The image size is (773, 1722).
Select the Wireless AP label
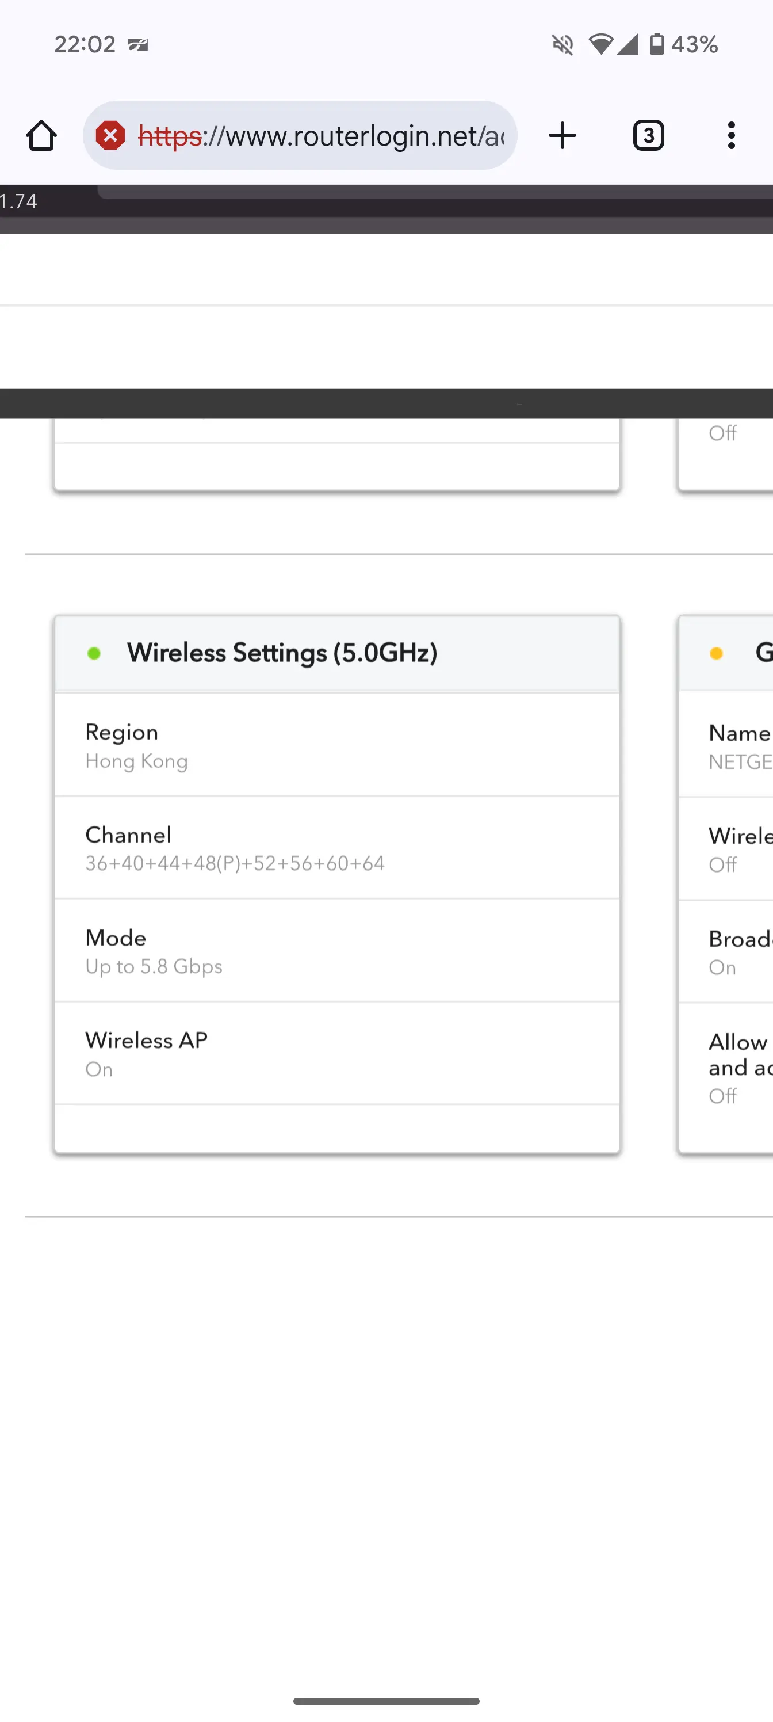(x=146, y=1040)
